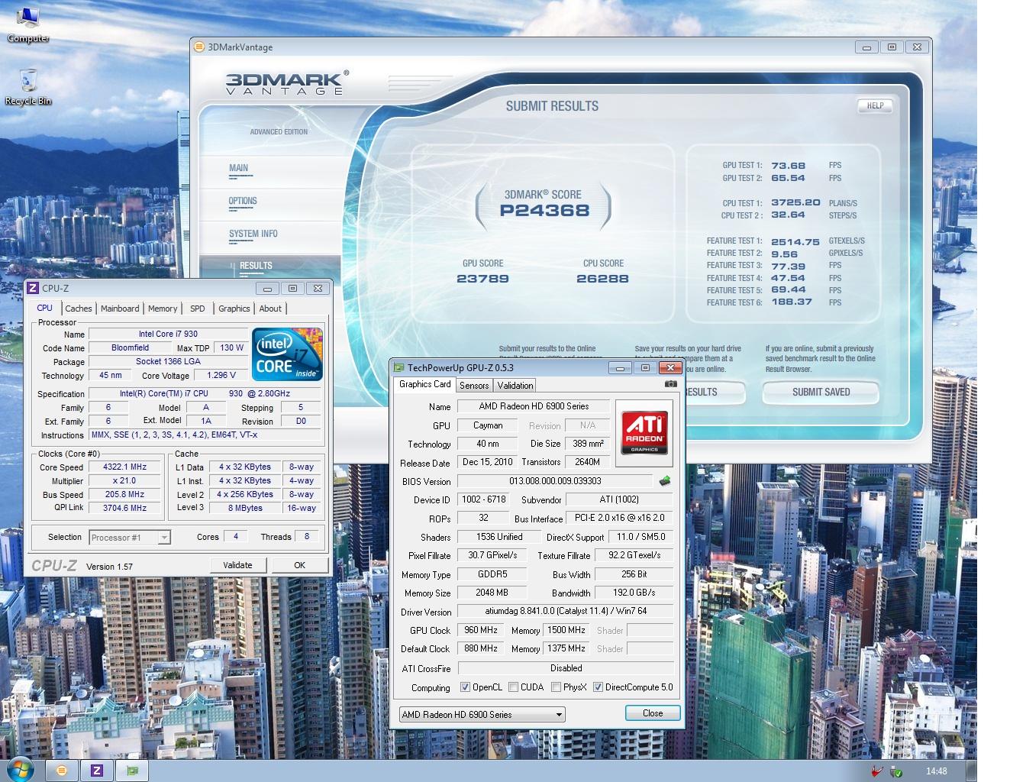Open the Computer desktop icon
Viewport: 1026px width, 782px height.
tap(28, 24)
